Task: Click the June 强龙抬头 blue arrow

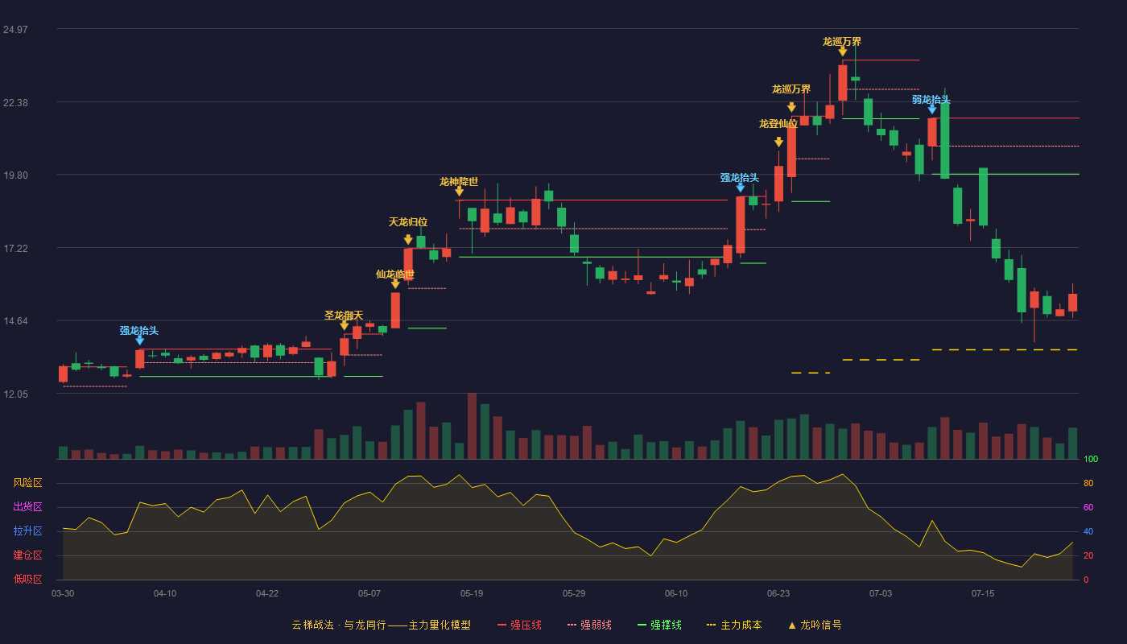Action: (741, 188)
